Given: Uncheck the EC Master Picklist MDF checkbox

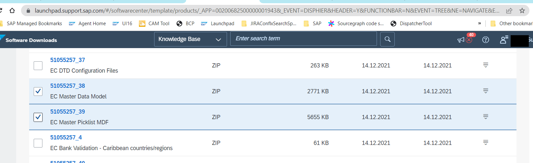Looking at the screenshot, I should point(38,117).
